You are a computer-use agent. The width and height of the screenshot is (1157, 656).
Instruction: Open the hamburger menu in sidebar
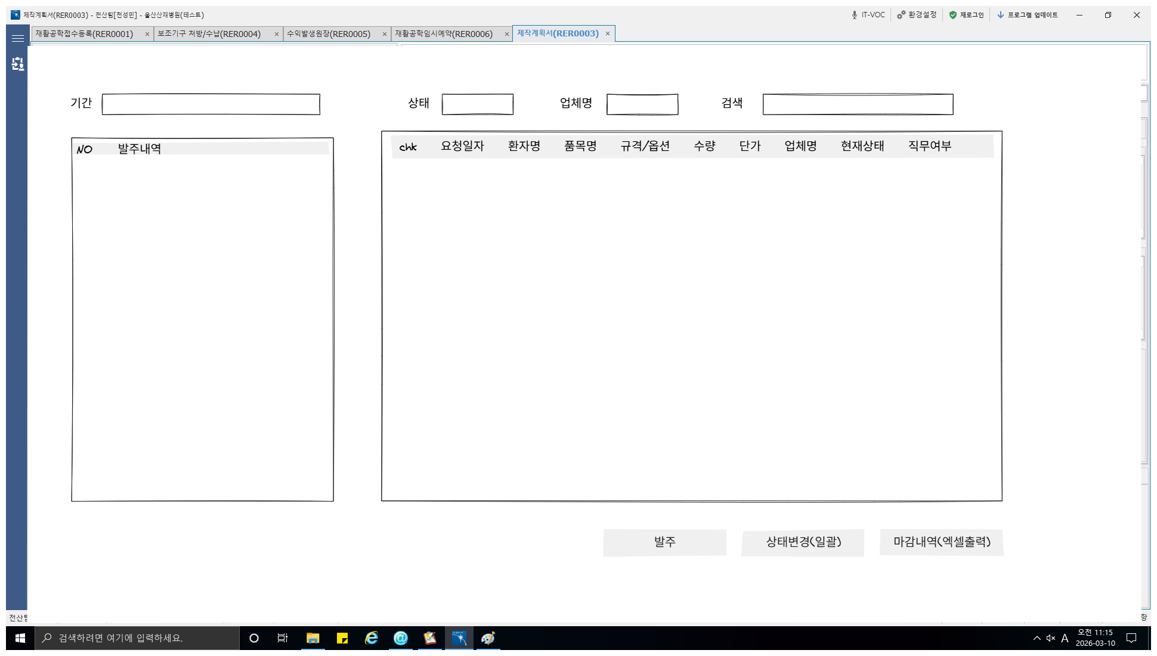[x=18, y=38]
